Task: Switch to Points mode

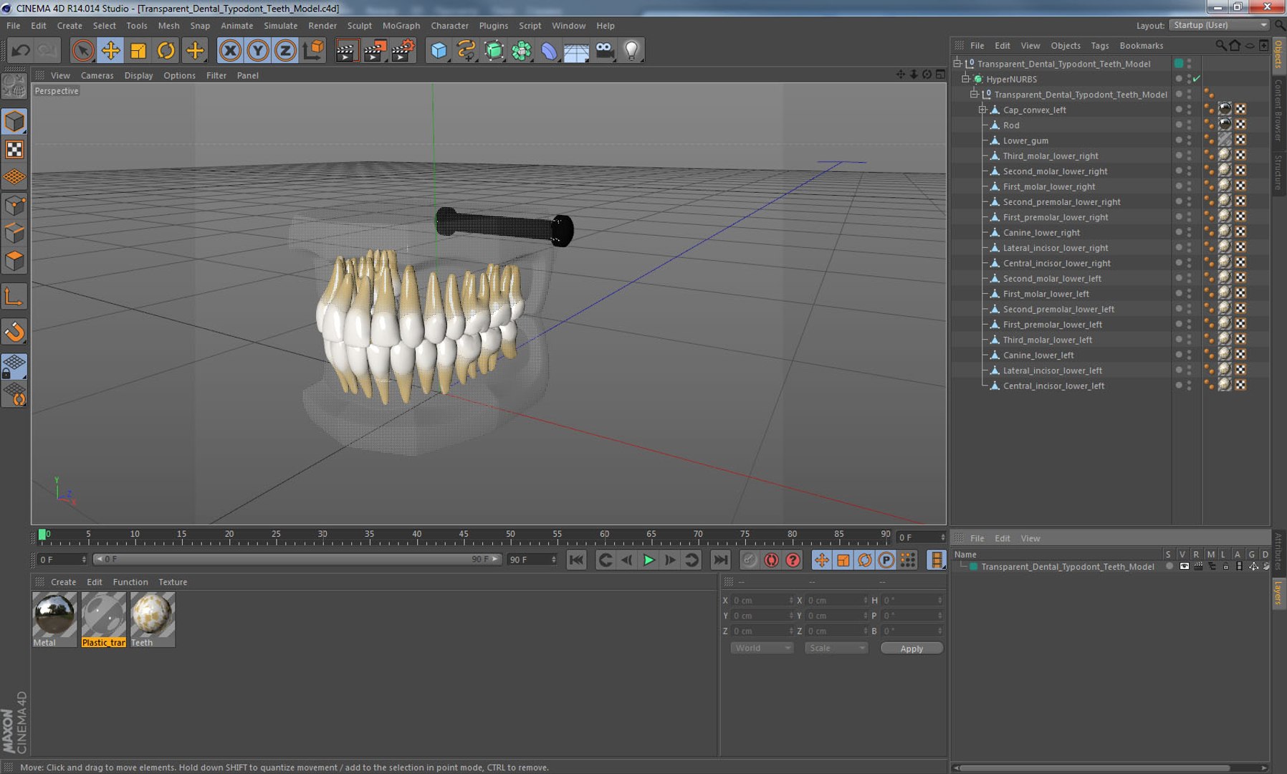Action: [14, 206]
